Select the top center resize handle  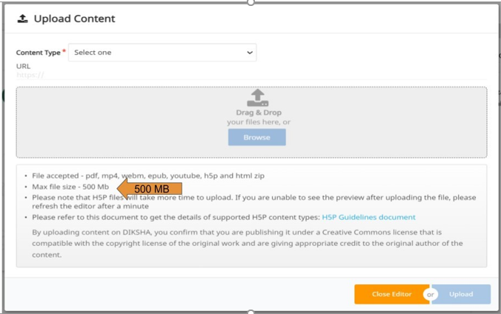(x=250, y=2)
